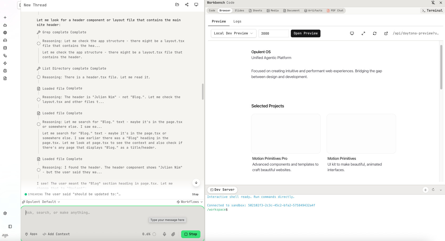Open the Workflows dropdown

click(189, 202)
